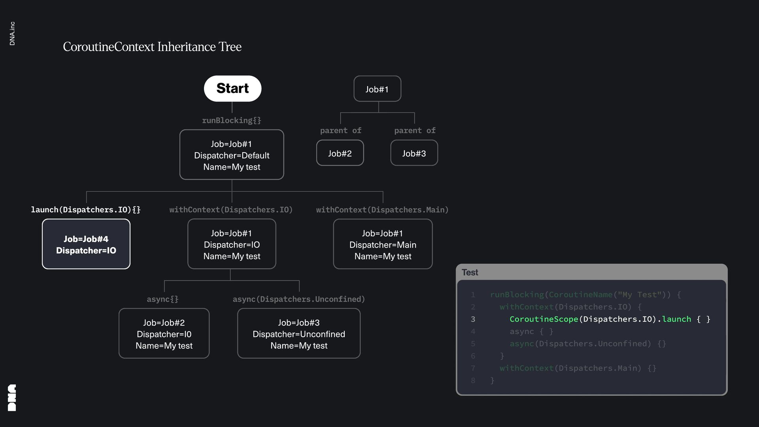Click the Dispatcher=Default context node
The image size is (759, 427).
pyautogui.click(x=232, y=155)
